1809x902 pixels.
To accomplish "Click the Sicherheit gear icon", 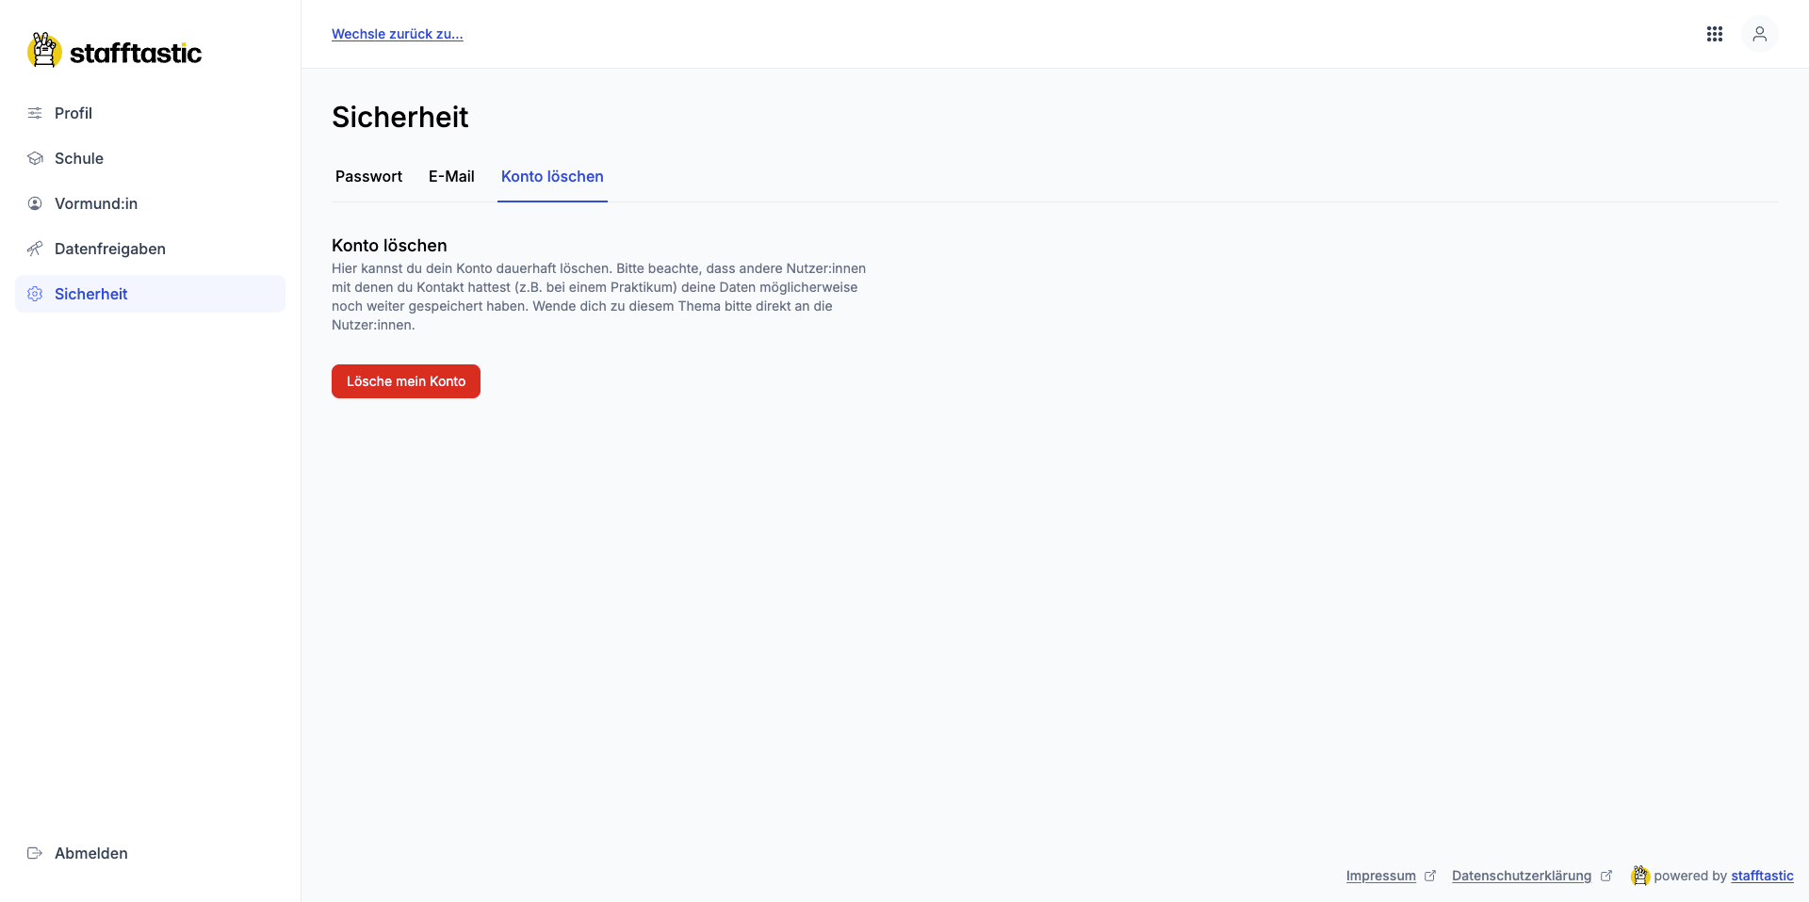I will pos(35,294).
